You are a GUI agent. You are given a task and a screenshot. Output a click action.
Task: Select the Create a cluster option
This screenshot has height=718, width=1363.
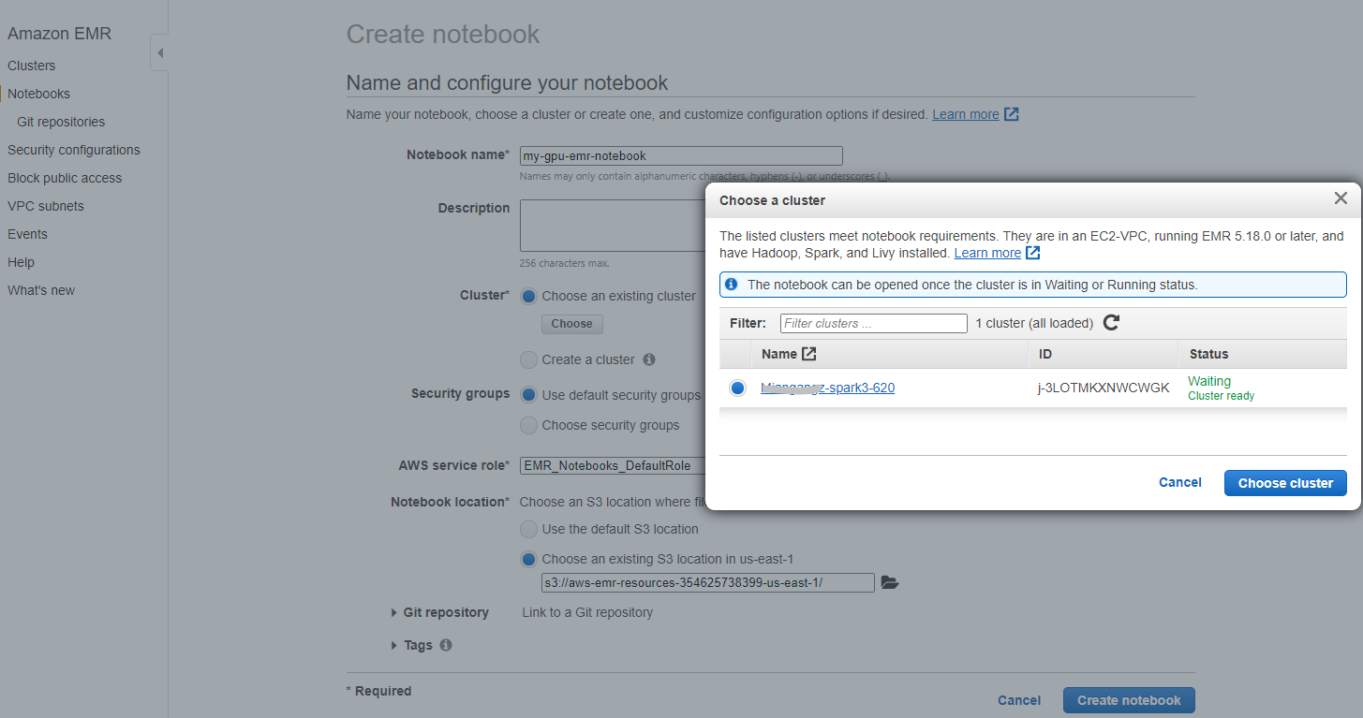(528, 359)
